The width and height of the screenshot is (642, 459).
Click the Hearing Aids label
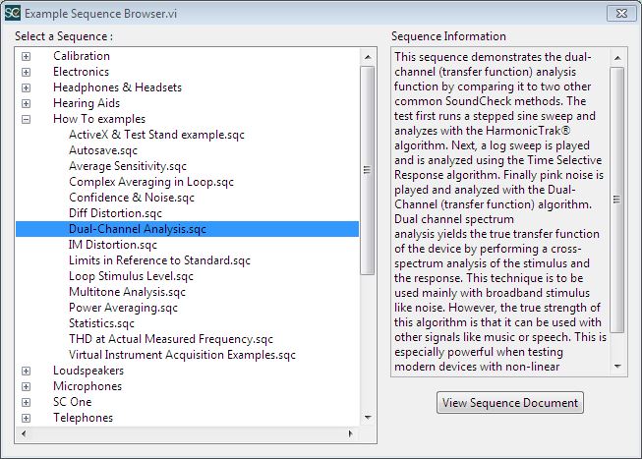tap(87, 103)
